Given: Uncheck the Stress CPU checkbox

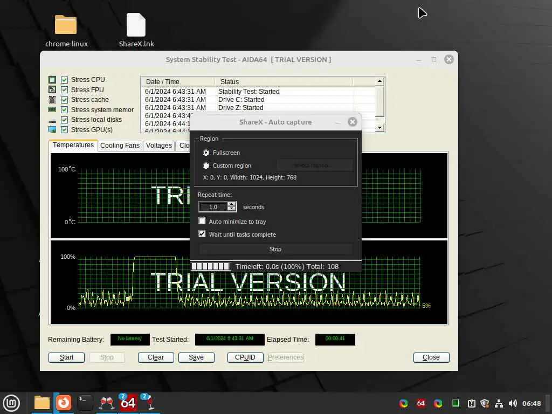Looking at the screenshot, I should coord(65,80).
